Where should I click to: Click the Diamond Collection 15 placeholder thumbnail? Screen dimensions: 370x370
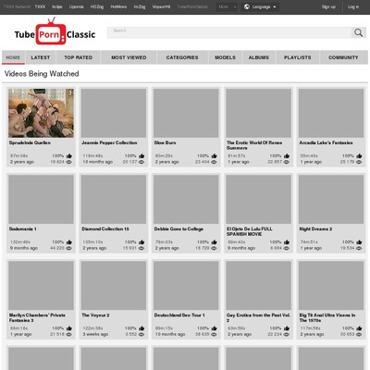(x=114, y=199)
